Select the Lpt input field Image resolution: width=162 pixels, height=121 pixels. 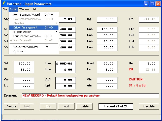pos(66,86)
